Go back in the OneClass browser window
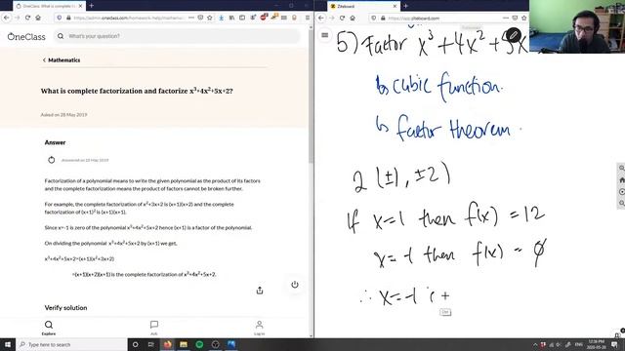The image size is (625, 351). pos(7,18)
